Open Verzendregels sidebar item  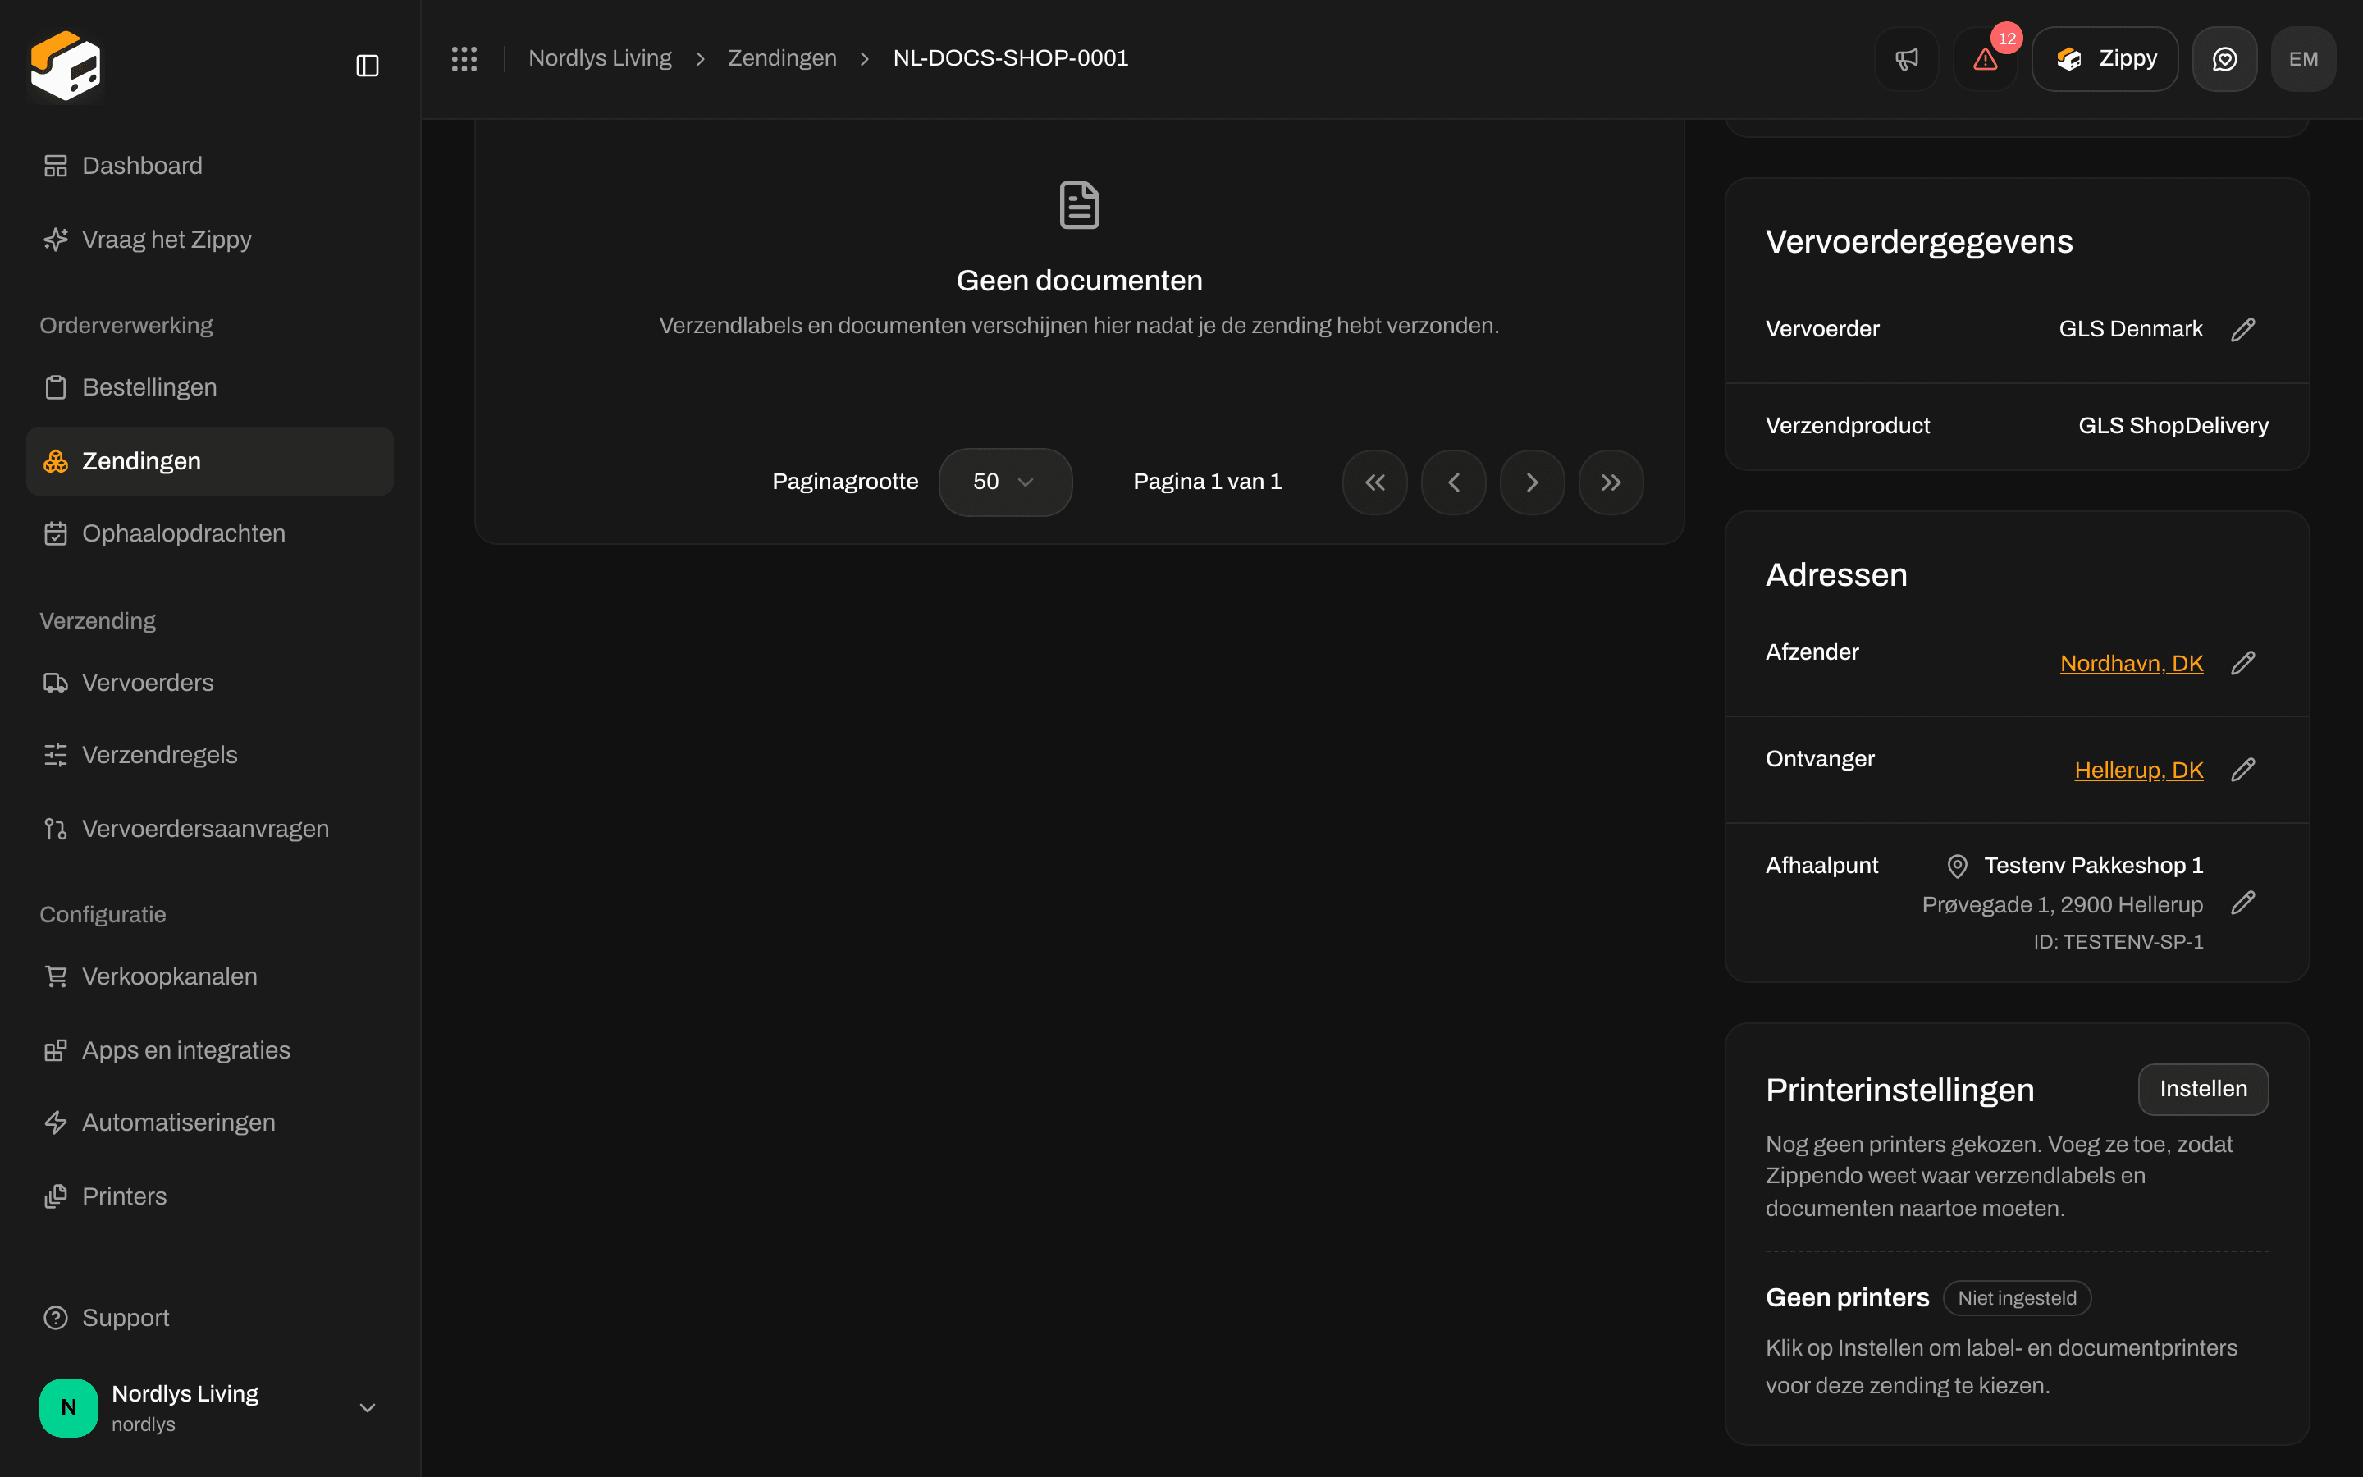210,755
